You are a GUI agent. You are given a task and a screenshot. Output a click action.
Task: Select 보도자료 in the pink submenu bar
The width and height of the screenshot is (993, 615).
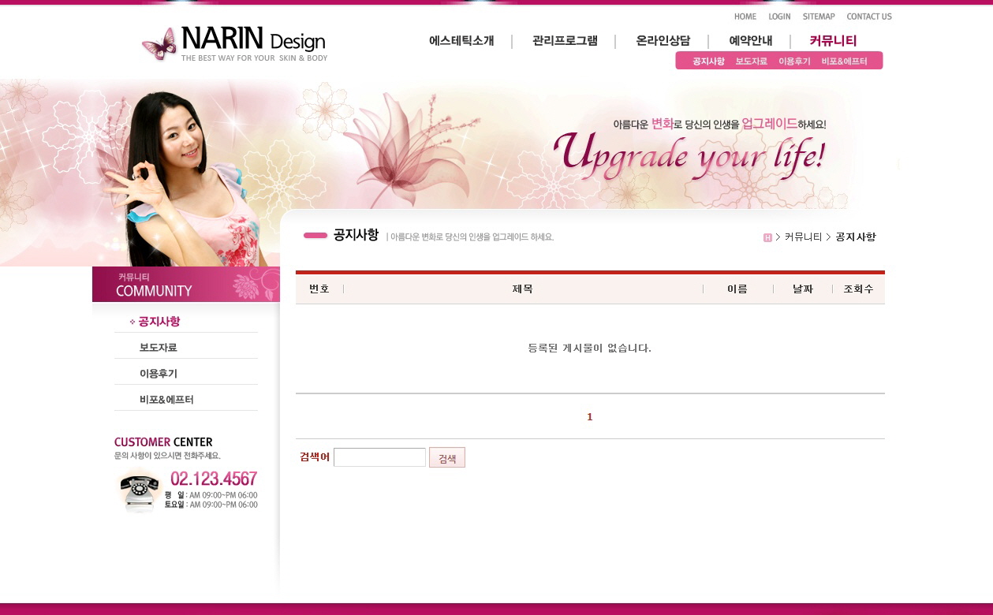751,61
